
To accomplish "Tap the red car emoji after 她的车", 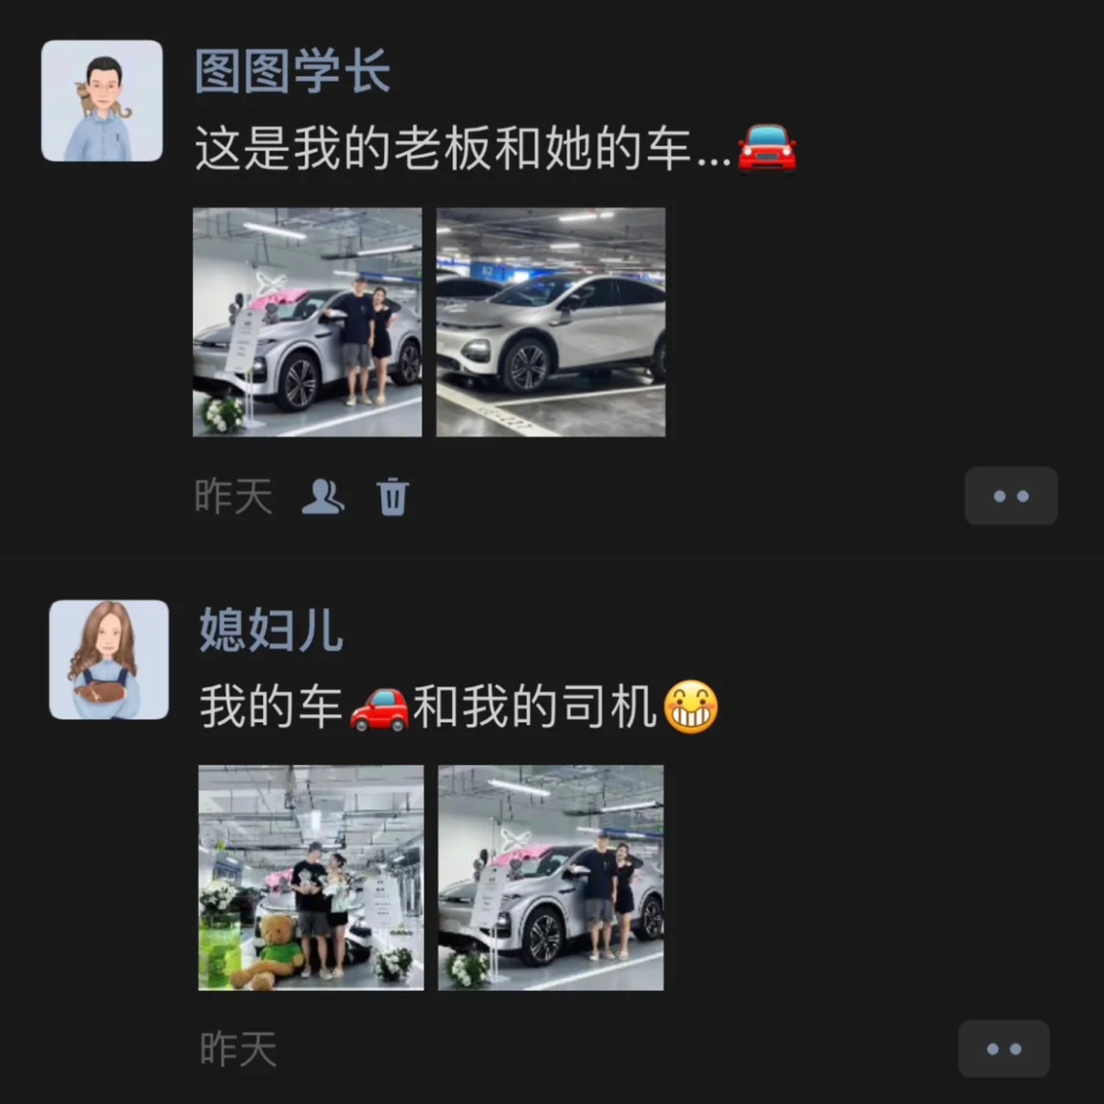I will [767, 148].
